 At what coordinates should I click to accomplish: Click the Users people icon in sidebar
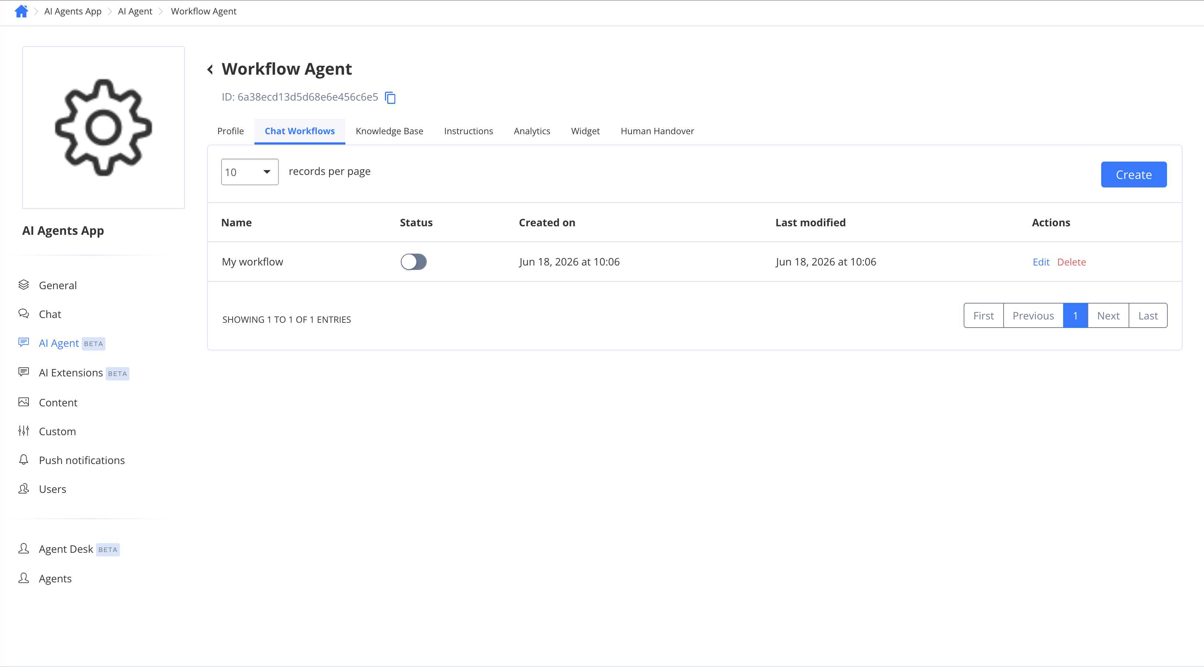[x=24, y=489]
